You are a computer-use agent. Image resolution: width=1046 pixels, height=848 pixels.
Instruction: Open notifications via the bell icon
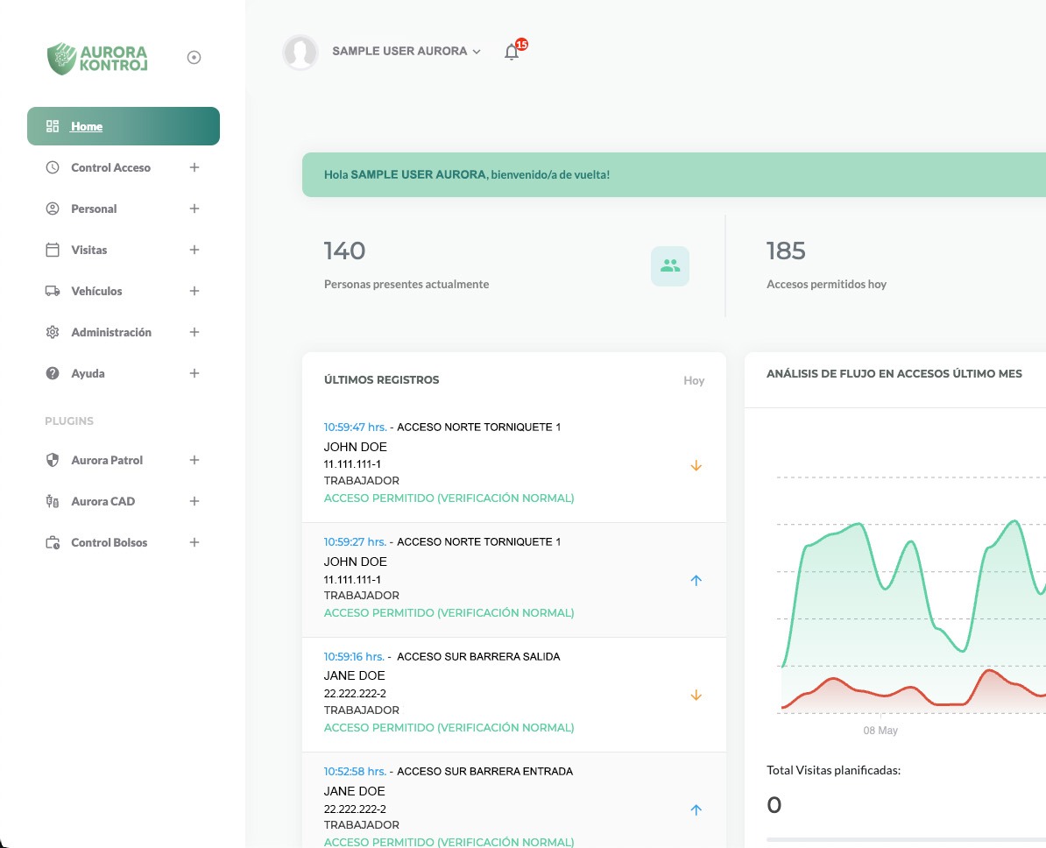[512, 52]
